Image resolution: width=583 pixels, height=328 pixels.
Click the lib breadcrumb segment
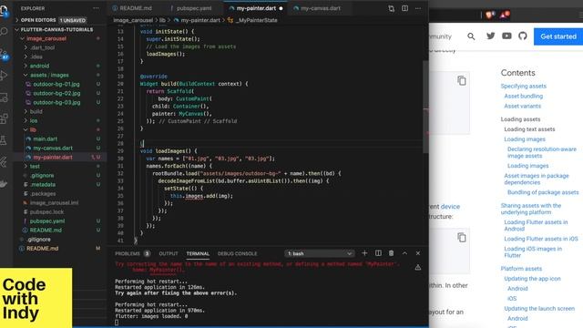click(162, 20)
